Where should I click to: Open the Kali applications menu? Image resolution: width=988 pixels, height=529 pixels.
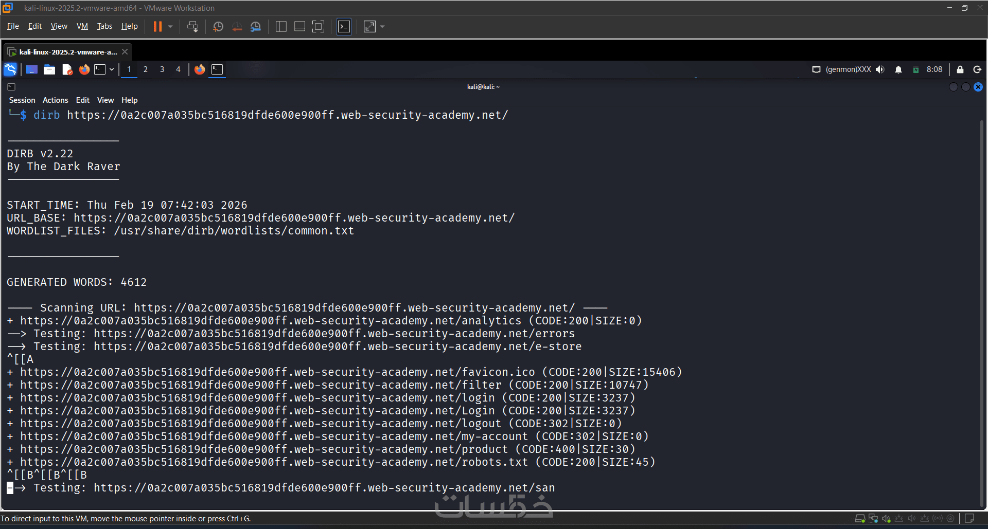pyautogui.click(x=10, y=69)
